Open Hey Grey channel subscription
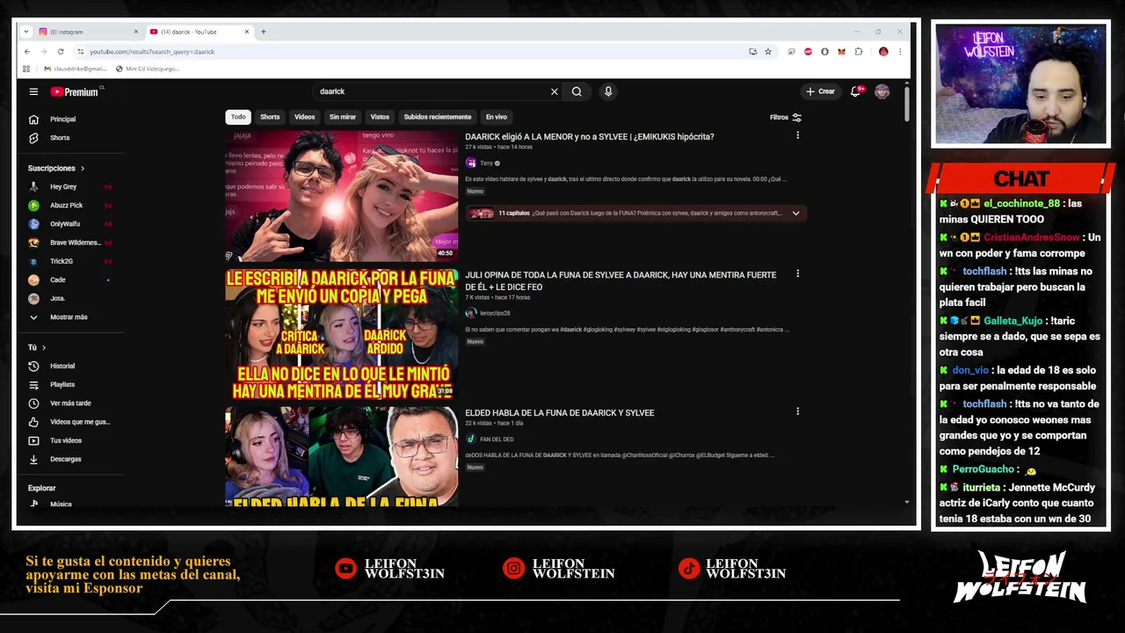Image resolution: width=1125 pixels, height=633 pixels. 63,186
